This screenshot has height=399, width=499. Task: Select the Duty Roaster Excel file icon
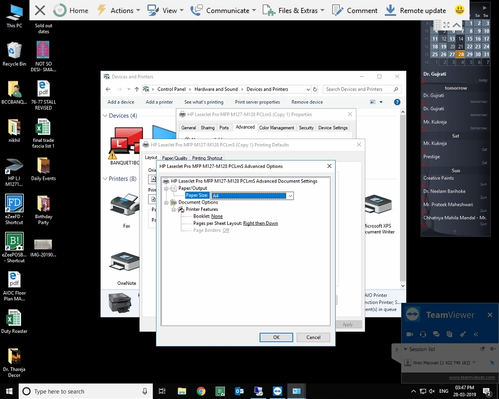click(14, 322)
